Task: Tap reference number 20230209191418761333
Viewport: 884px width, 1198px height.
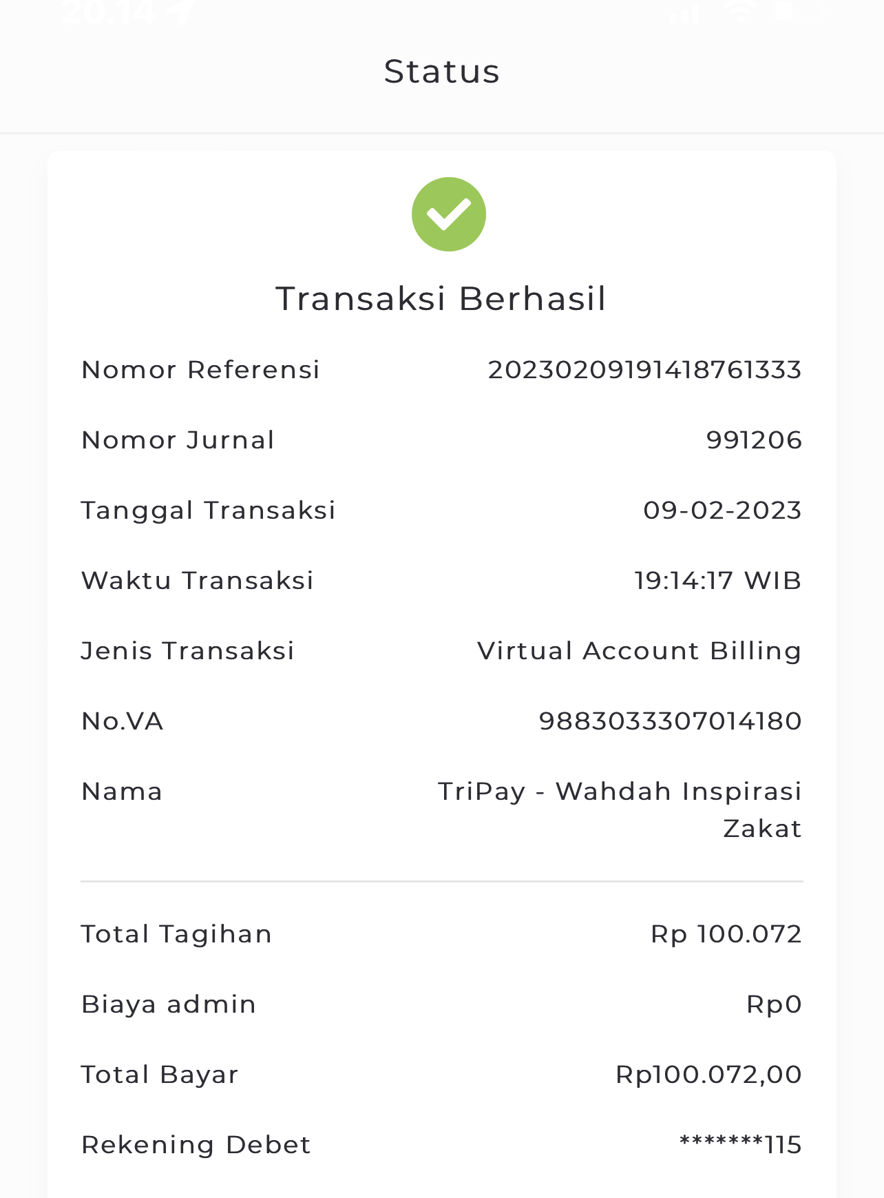Action: 645,370
